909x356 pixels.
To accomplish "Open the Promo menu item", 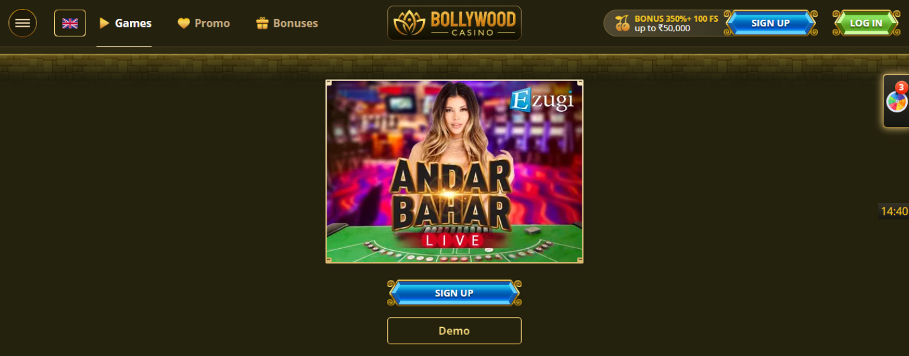I will point(203,23).
